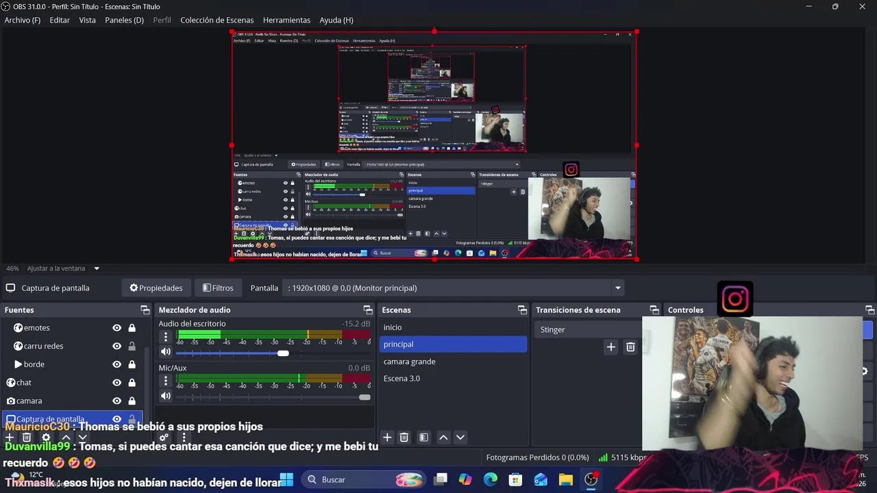Undock the Fuentes panel with its float icon
Image resolution: width=877 pixels, height=493 pixels.
(x=145, y=310)
